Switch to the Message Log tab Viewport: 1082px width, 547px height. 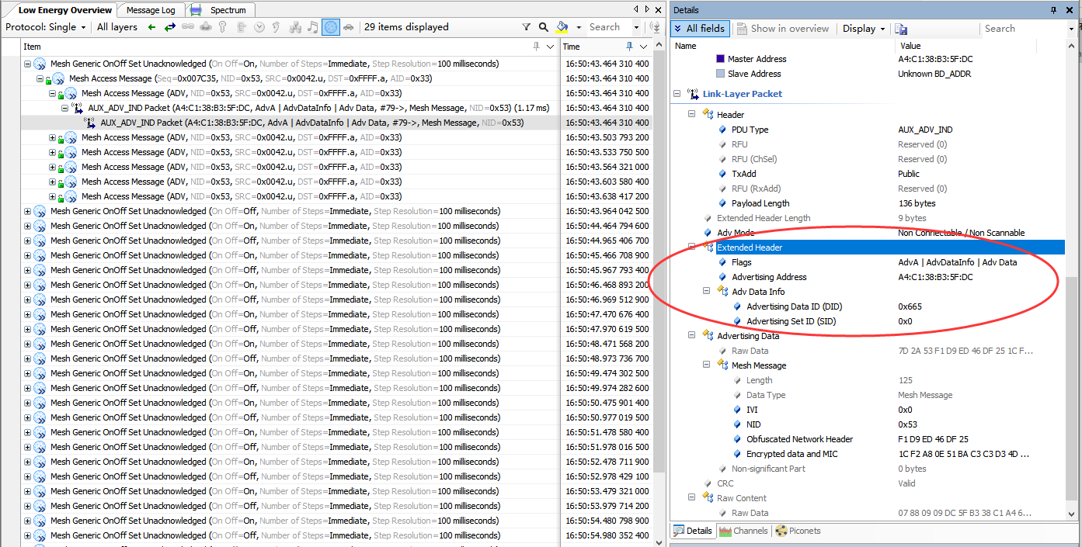pyautogui.click(x=151, y=10)
